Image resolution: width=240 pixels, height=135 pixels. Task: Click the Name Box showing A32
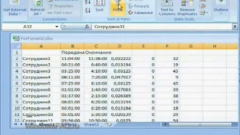[28, 27]
